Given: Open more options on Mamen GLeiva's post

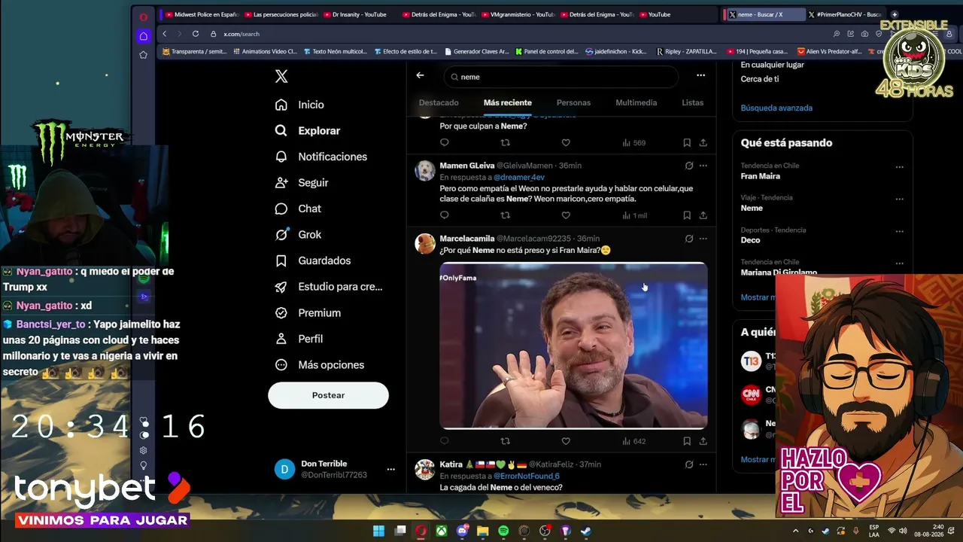Looking at the screenshot, I should 703,166.
